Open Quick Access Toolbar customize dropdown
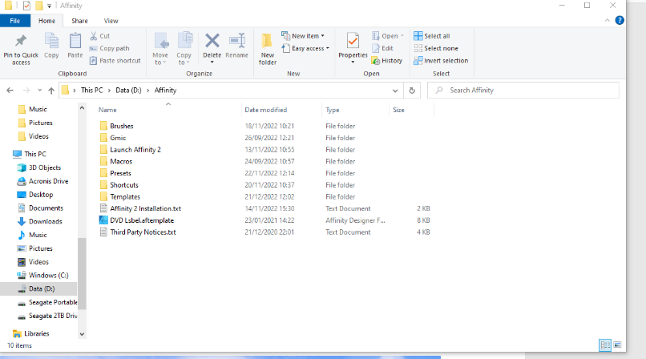Screen dimensions: 646x359 pos(49,6)
